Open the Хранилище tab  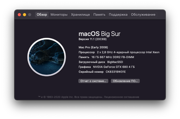(x=80, y=15)
